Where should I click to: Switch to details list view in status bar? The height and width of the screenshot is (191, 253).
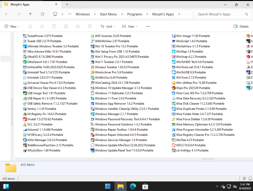(x=244, y=179)
